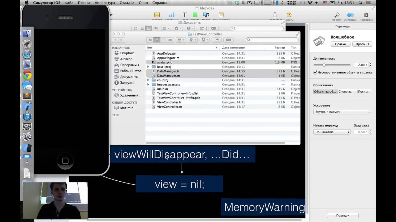Add a comment with Keynote Comment icon

[x=221, y=15]
